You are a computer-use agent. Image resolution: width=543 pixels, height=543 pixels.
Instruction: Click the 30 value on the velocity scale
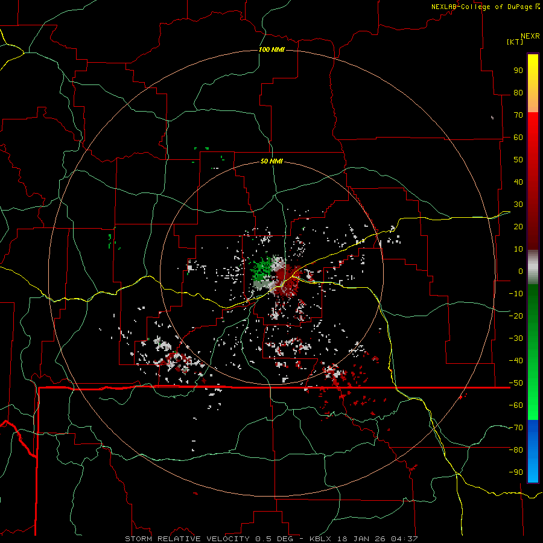pyautogui.click(x=518, y=205)
